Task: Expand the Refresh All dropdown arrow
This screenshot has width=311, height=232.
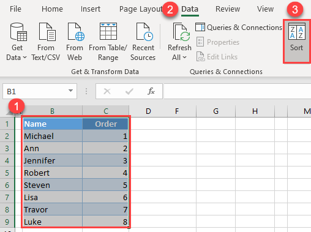Action: 184,58
